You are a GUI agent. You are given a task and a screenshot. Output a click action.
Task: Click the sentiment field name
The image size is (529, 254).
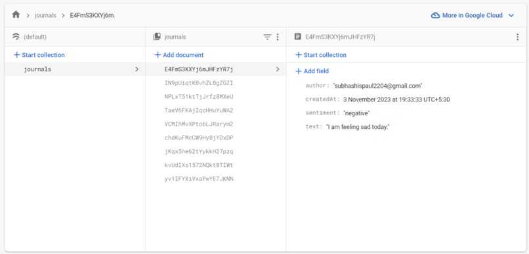click(322, 113)
